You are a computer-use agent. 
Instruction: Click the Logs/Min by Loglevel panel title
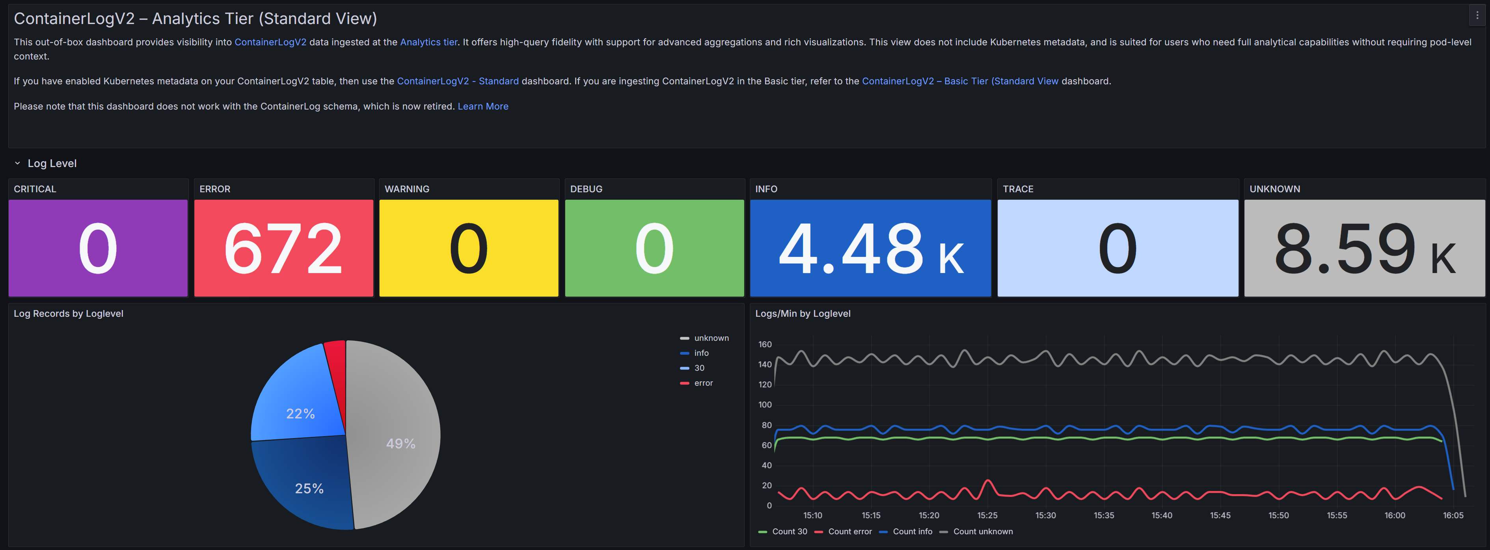click(x=802, y=314)
